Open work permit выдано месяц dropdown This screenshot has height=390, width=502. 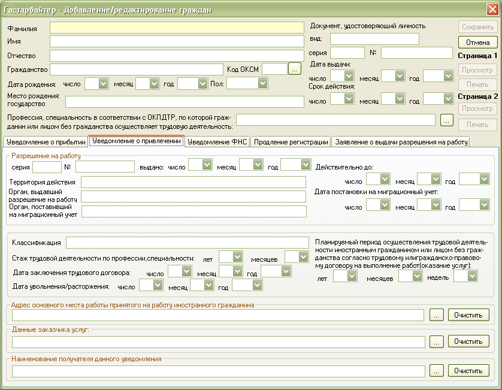(x=258, y=165)
